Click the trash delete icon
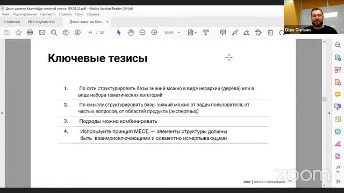Viewport: 344px width, 193px height. click(x=270, y=33)
